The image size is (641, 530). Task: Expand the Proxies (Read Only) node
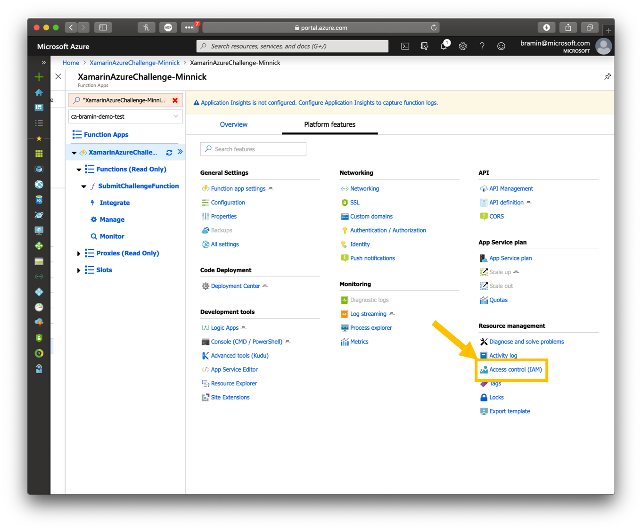tap(79, 253)
